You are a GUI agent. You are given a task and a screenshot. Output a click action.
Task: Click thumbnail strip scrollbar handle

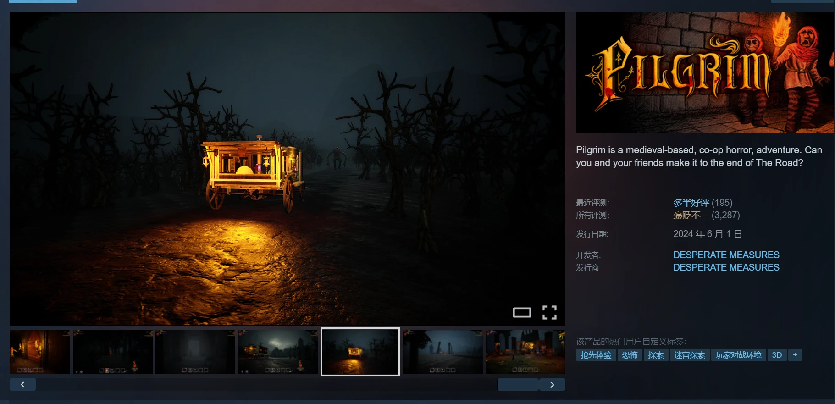tap(518, 385)
